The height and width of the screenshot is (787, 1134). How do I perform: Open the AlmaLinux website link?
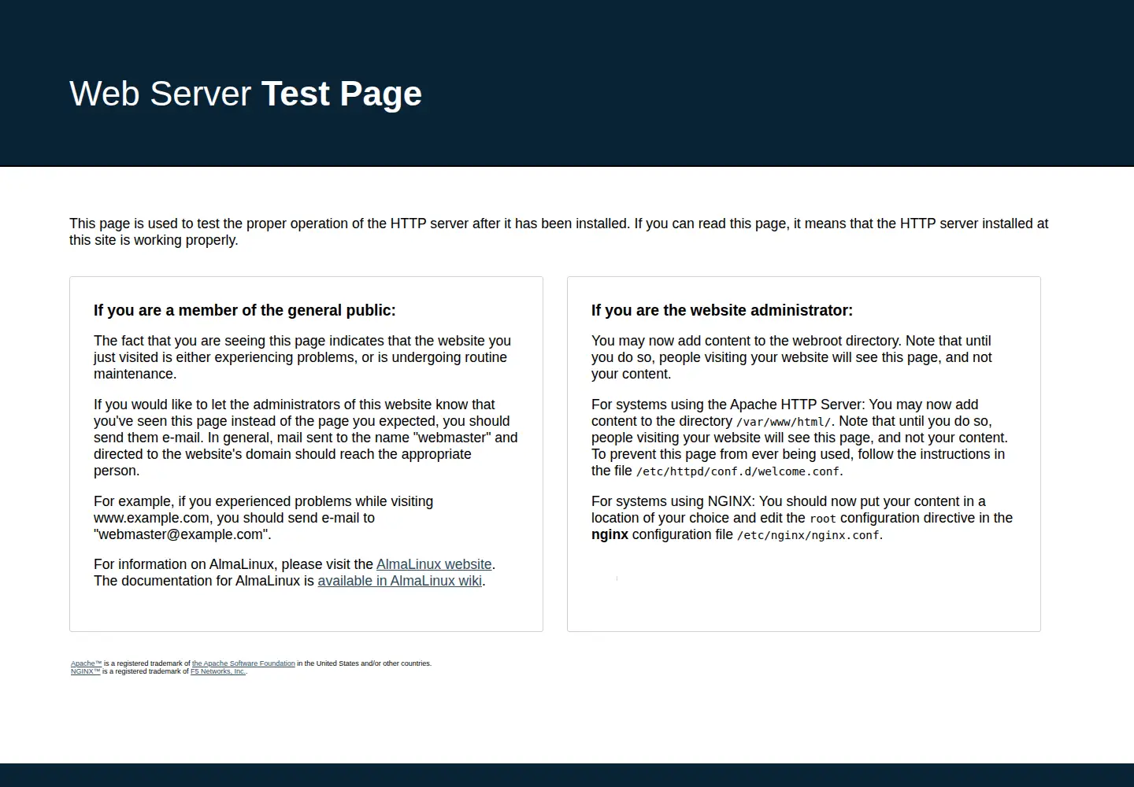(x=434, y=564)
